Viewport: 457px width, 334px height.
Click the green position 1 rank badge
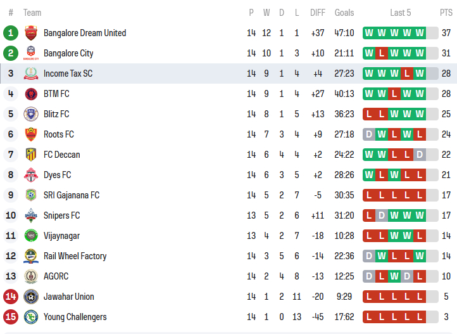coord(11,33)
